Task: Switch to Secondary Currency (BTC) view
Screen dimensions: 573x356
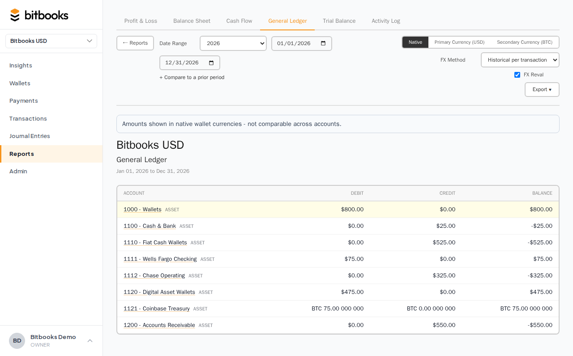Action: pos(525,42)
